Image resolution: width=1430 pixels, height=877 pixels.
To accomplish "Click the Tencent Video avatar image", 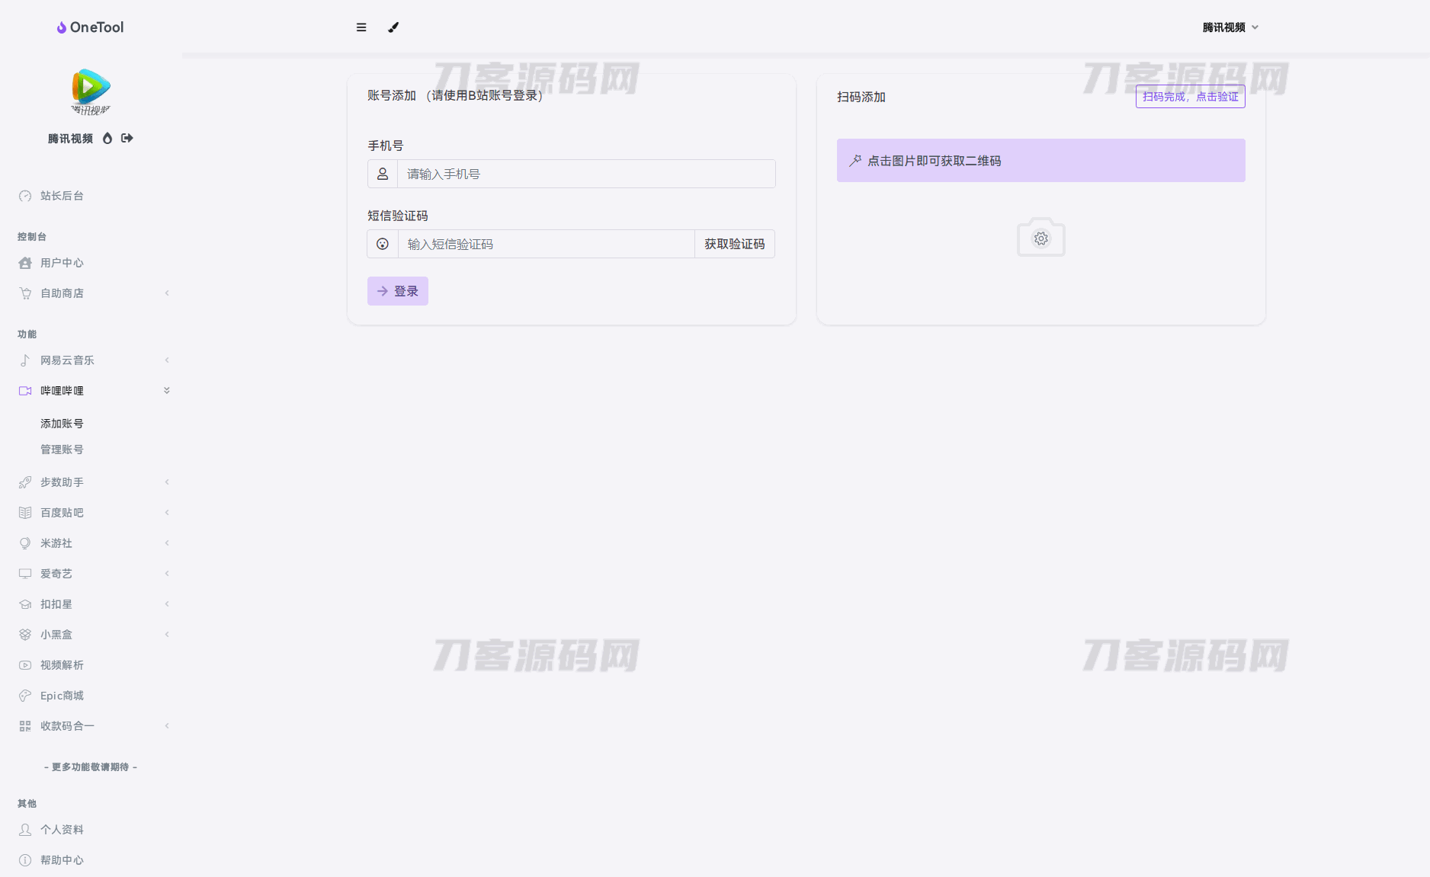I will (x=91, y=91).
